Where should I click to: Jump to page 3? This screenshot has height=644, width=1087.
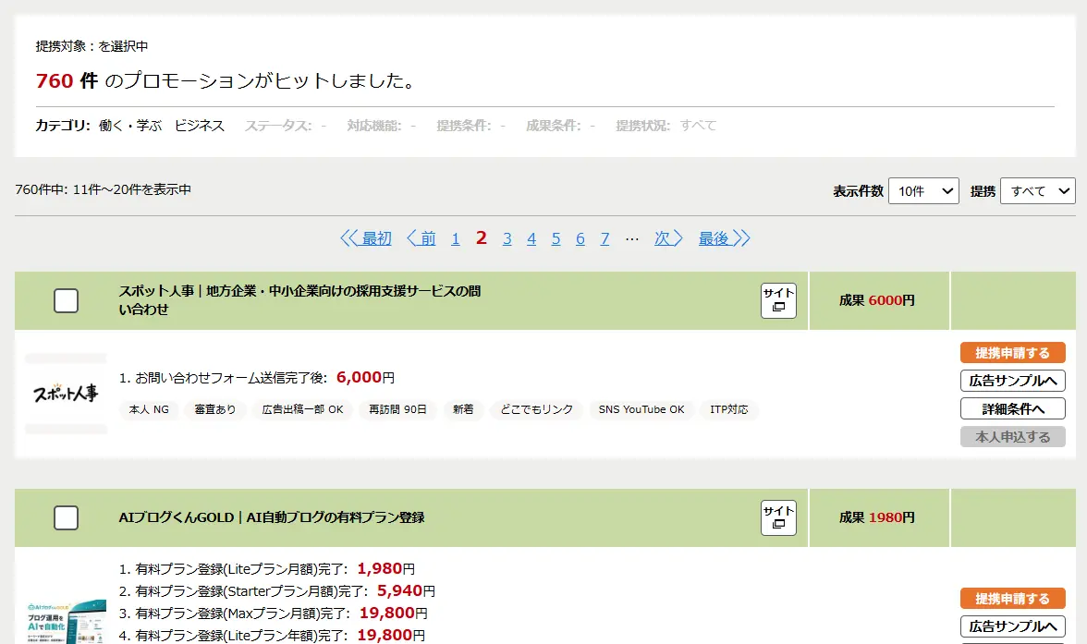(x=507, y=238)
